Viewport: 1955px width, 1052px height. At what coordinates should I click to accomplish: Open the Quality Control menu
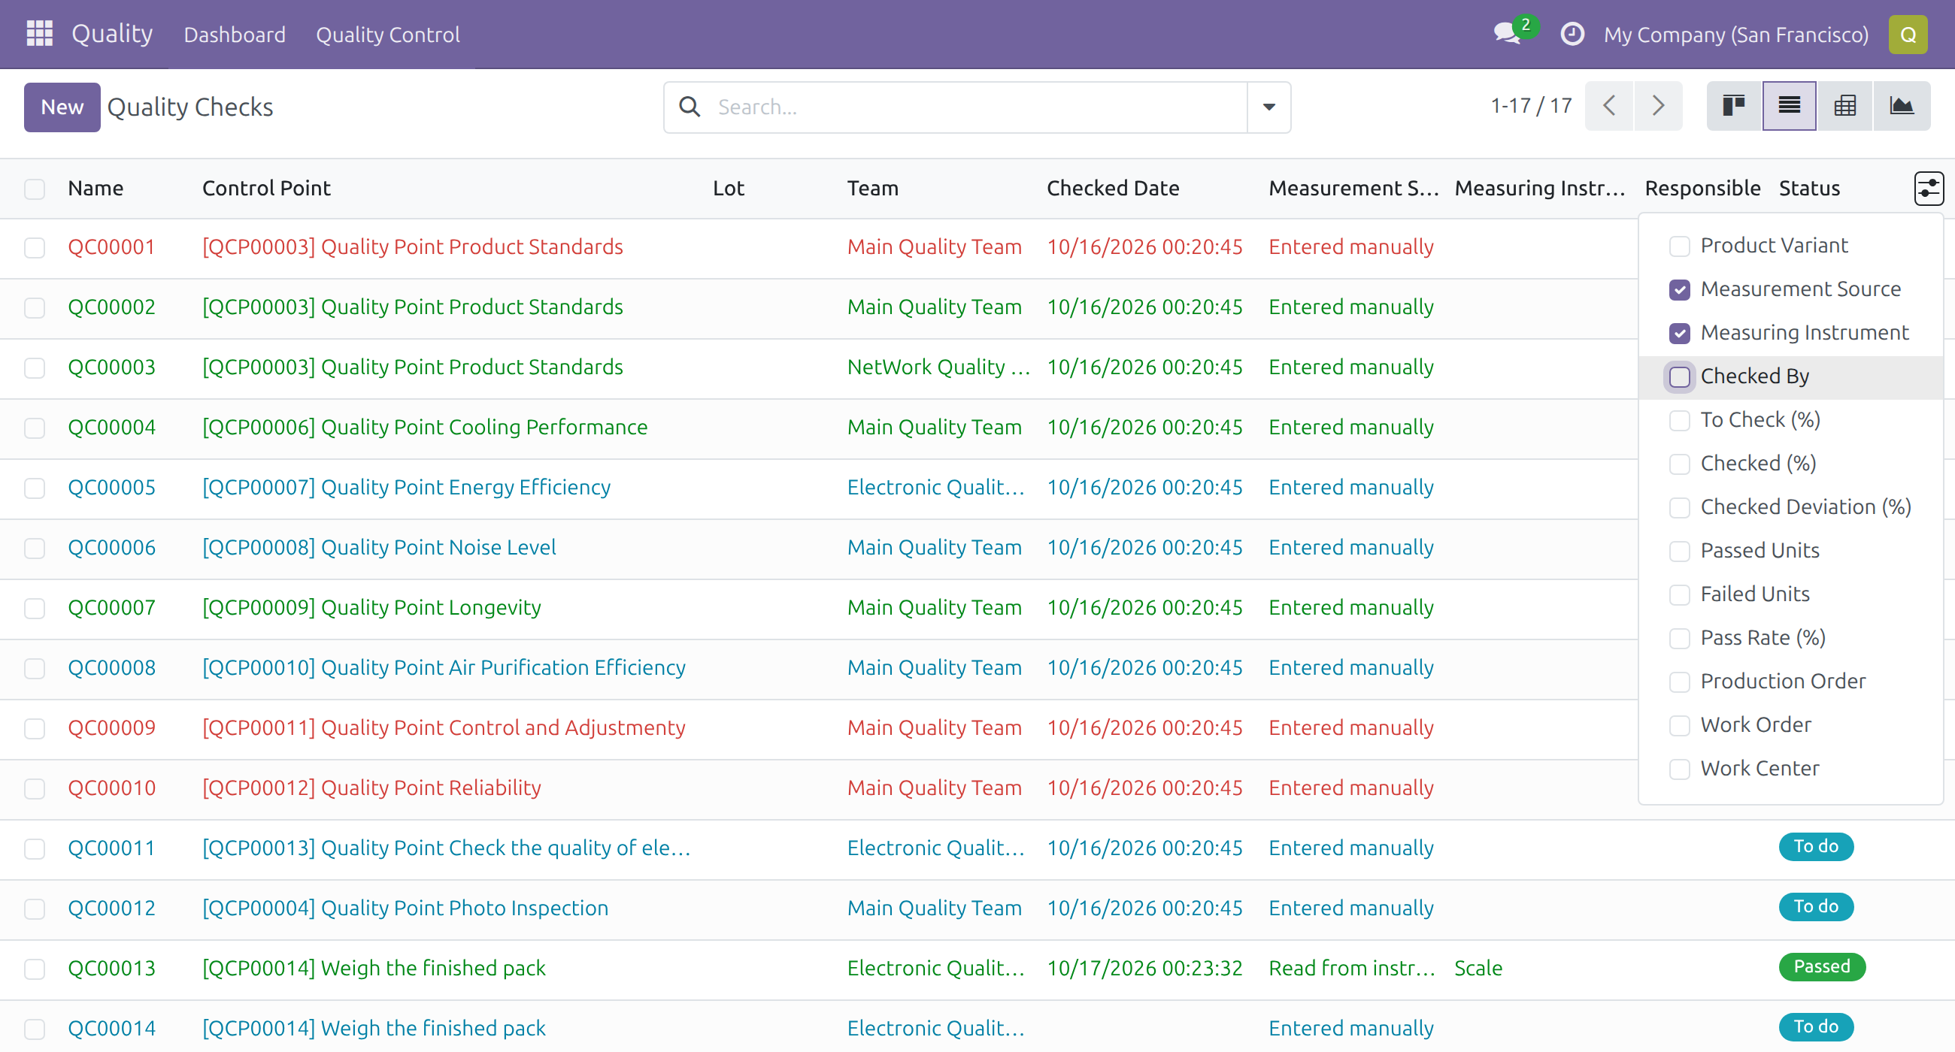pyautogui.click(x=388, y=35)
